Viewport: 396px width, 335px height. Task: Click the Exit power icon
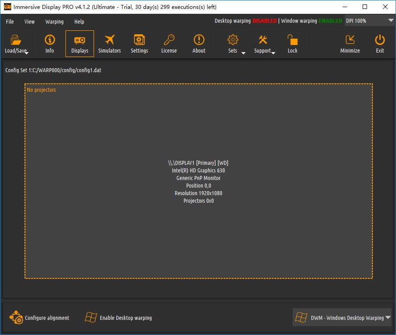click(380, 40)
